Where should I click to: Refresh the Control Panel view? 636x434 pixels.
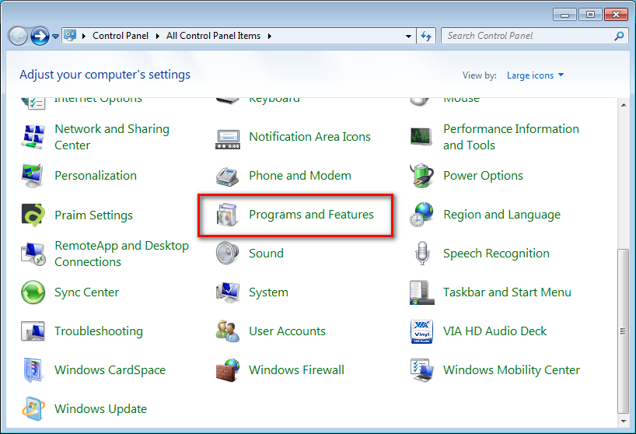(x=426, y=36)
